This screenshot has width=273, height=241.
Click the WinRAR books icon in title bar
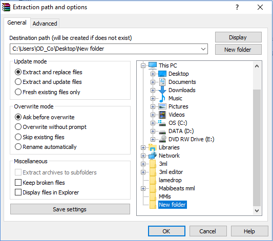[6, 7]
